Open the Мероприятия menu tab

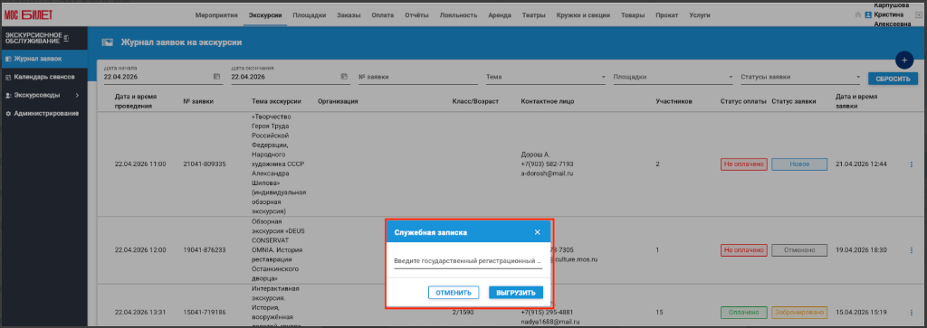216,15
